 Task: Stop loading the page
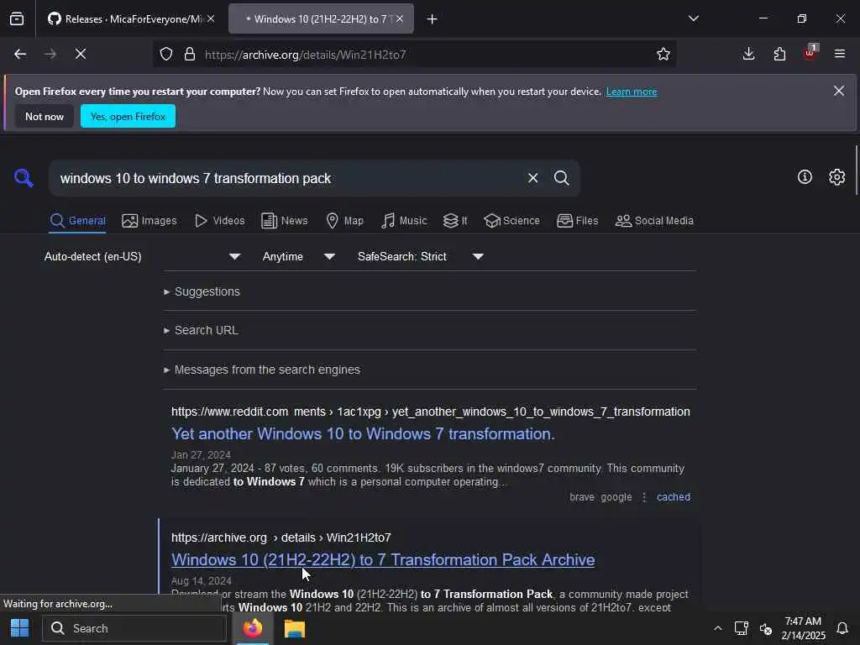(x=81, y=54)
